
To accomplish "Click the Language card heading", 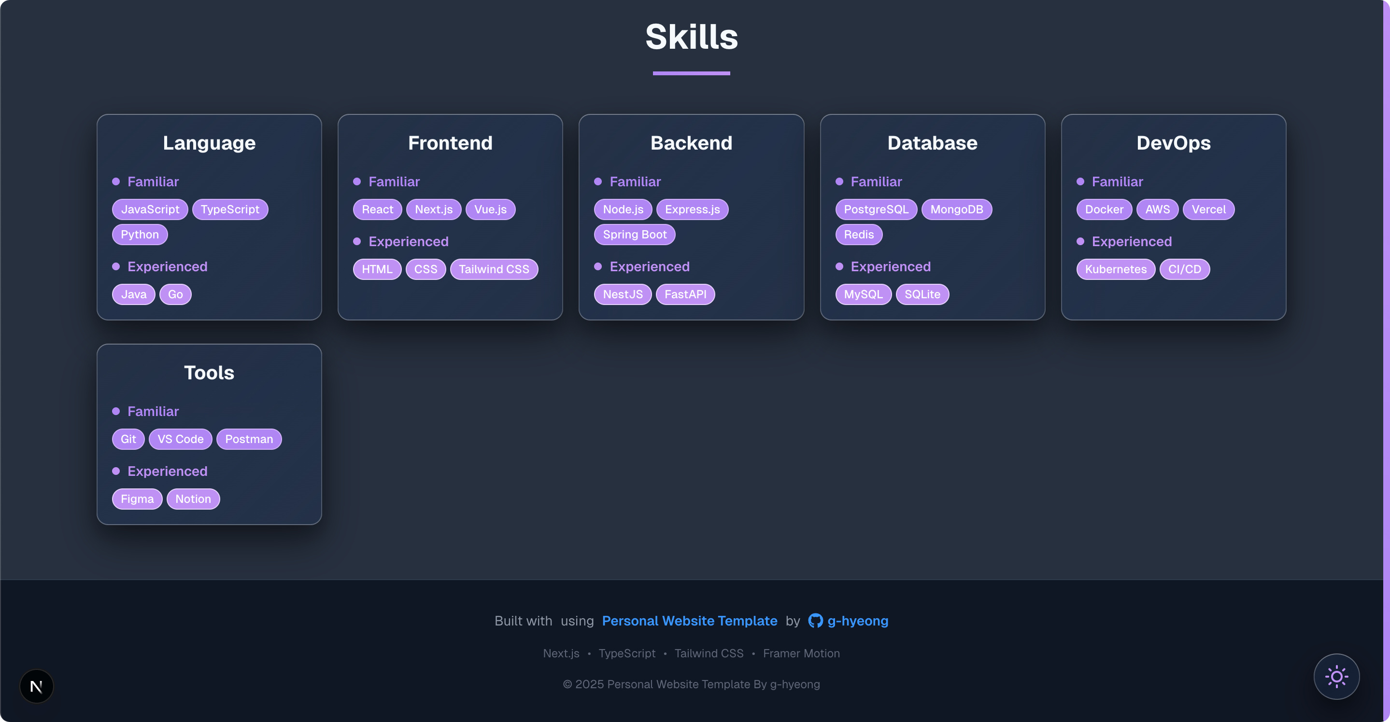I will pyautogui.click(x=209, y=143).
